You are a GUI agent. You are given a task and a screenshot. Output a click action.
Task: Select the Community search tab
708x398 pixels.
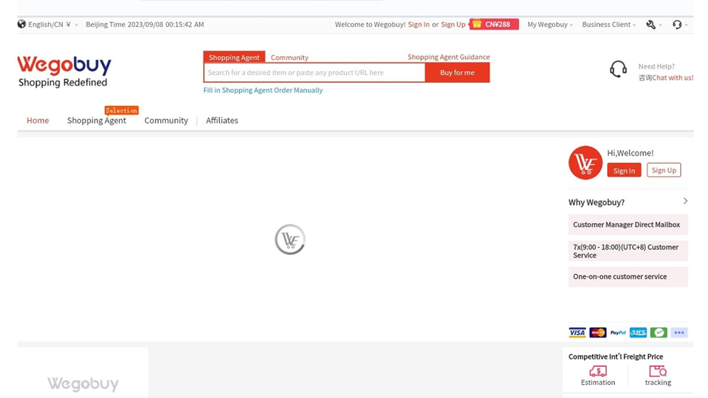(290, 57)
